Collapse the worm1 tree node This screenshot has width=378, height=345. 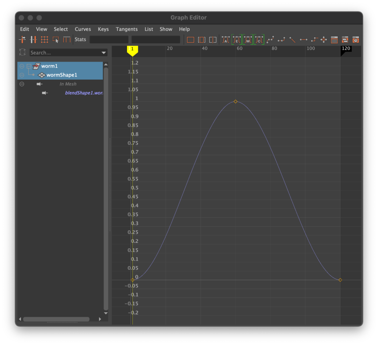point(28,66)
